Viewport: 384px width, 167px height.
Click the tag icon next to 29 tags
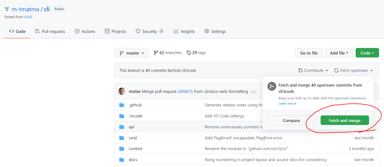(189, 52)
